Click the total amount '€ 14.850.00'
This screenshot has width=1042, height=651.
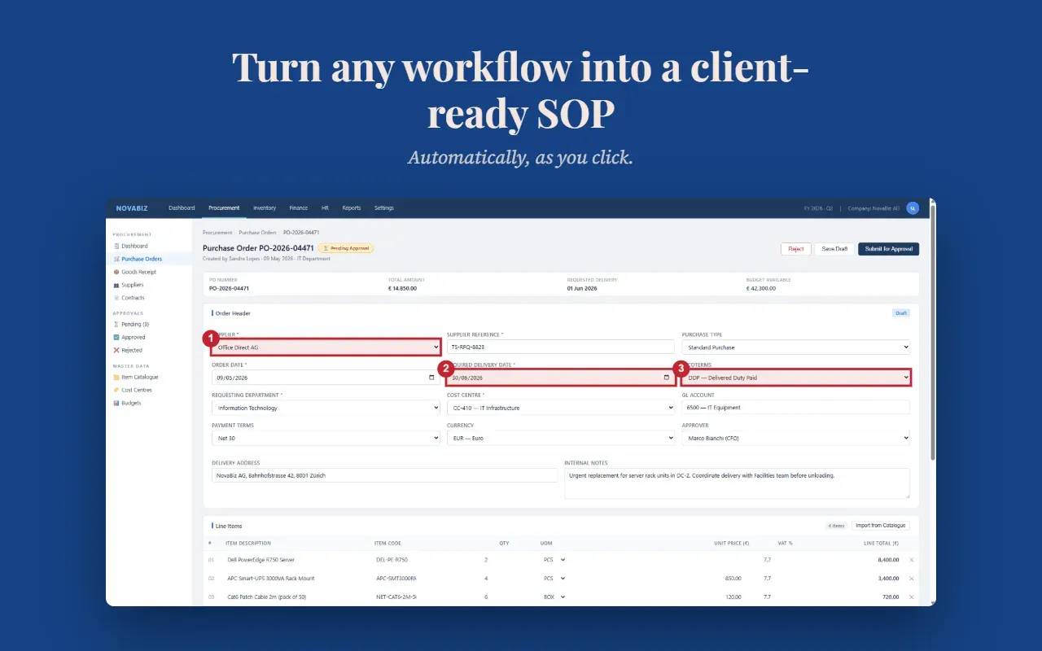[402, 288]
